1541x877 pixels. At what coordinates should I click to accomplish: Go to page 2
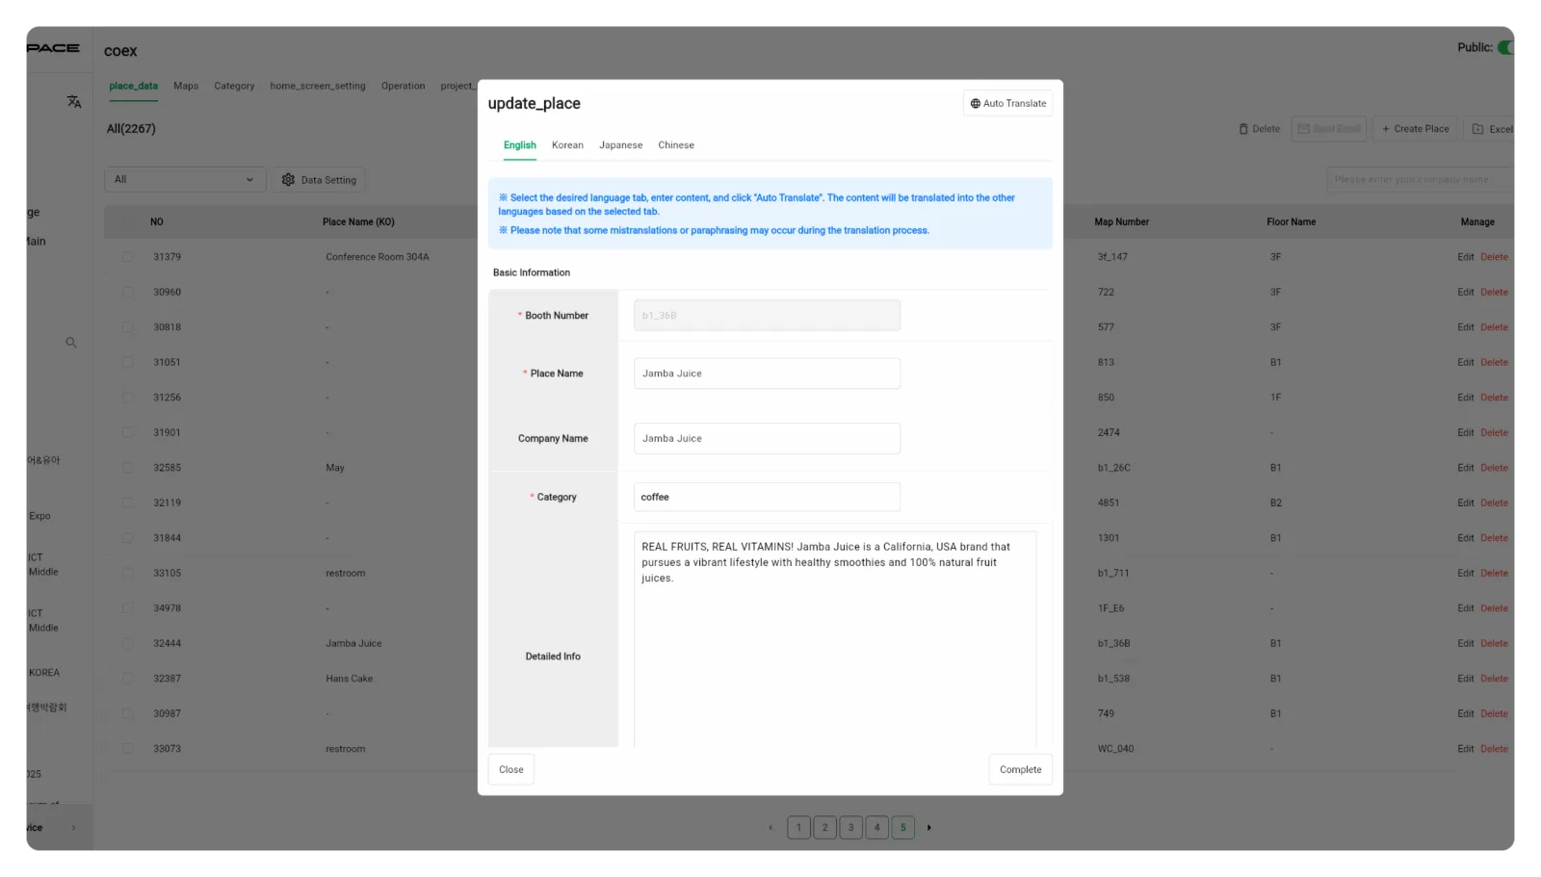tap(824, 828)
